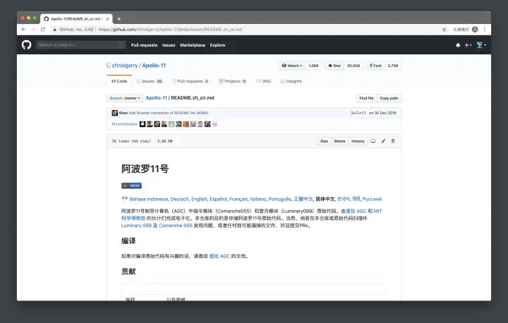Open the plus create-new dropdown
This screenshot has width=508, height=323.
click(468, 45)
